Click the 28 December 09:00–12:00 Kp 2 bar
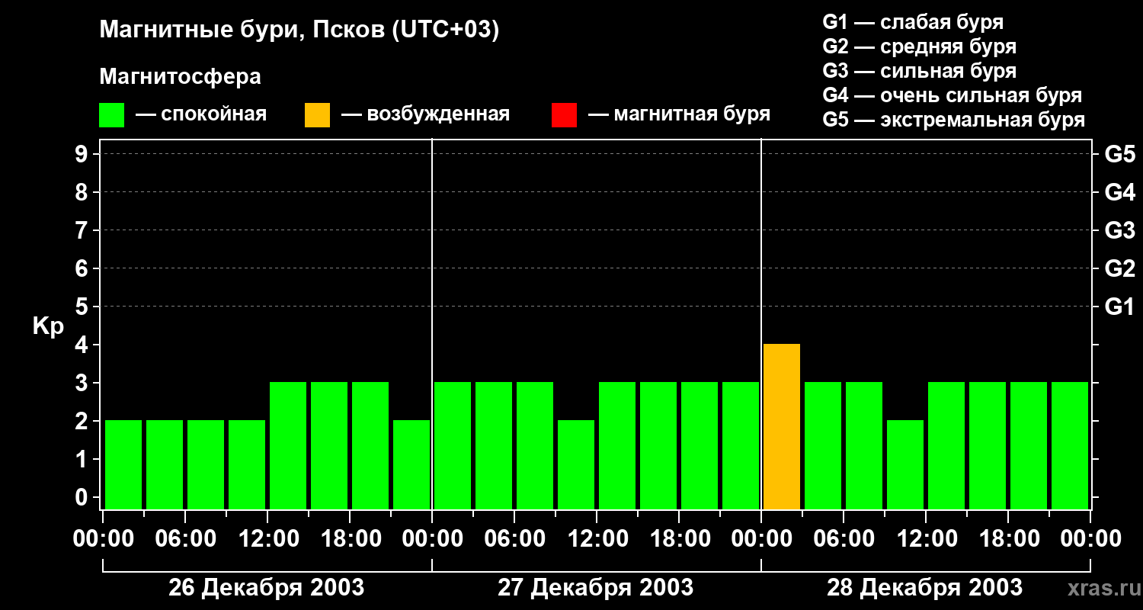The image size is (1143, 610). click(905, 465)
